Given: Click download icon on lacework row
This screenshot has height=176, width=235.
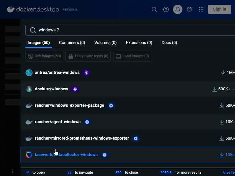Looking at the screenshot, I should 222,155.
